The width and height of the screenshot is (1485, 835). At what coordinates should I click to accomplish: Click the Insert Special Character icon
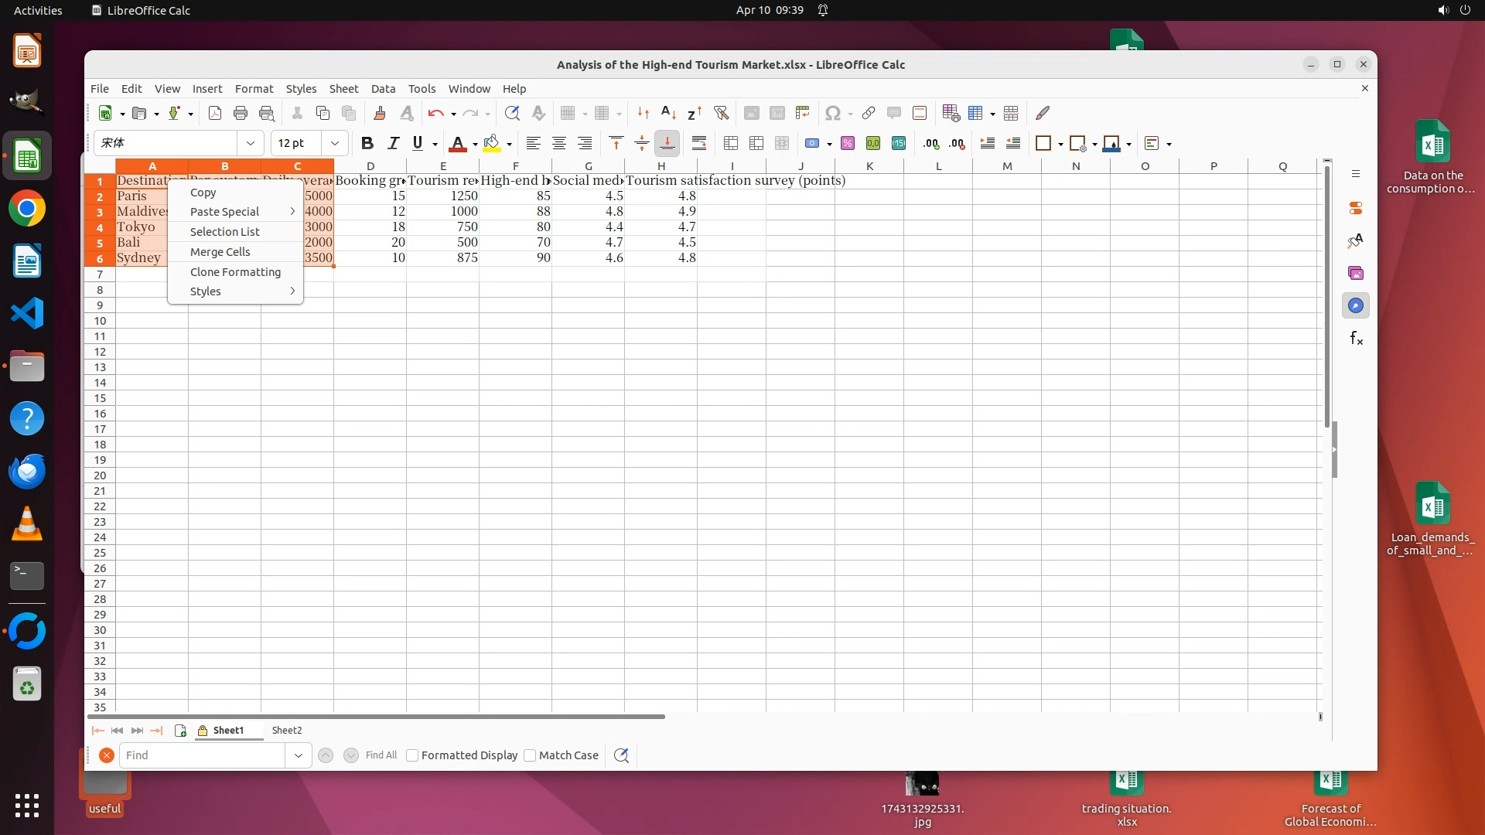coord(832,113)
